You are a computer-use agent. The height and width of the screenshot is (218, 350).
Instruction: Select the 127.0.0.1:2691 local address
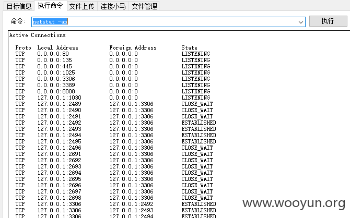coord(59,153)
